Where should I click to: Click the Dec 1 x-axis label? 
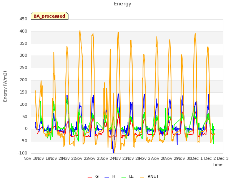pyautogui.click(x=197, y=158)
